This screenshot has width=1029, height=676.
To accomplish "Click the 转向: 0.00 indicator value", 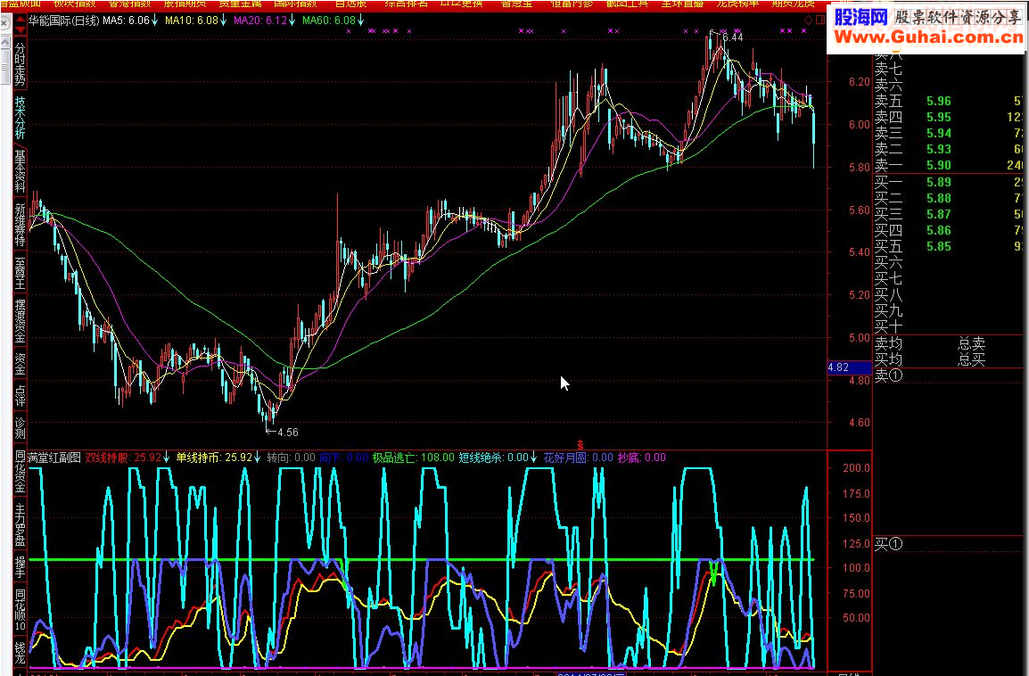I will (x=292, y=458).
